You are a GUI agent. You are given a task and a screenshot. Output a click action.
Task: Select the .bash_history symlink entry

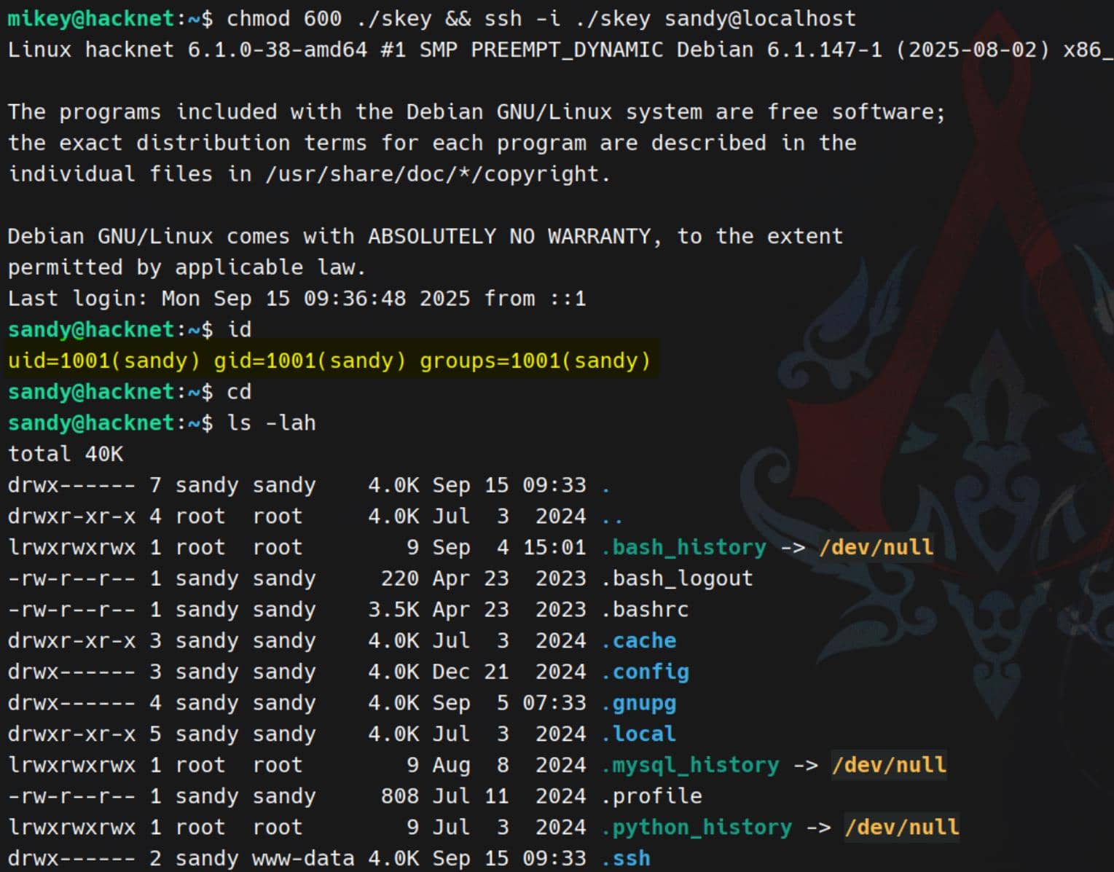pos(683,546)
